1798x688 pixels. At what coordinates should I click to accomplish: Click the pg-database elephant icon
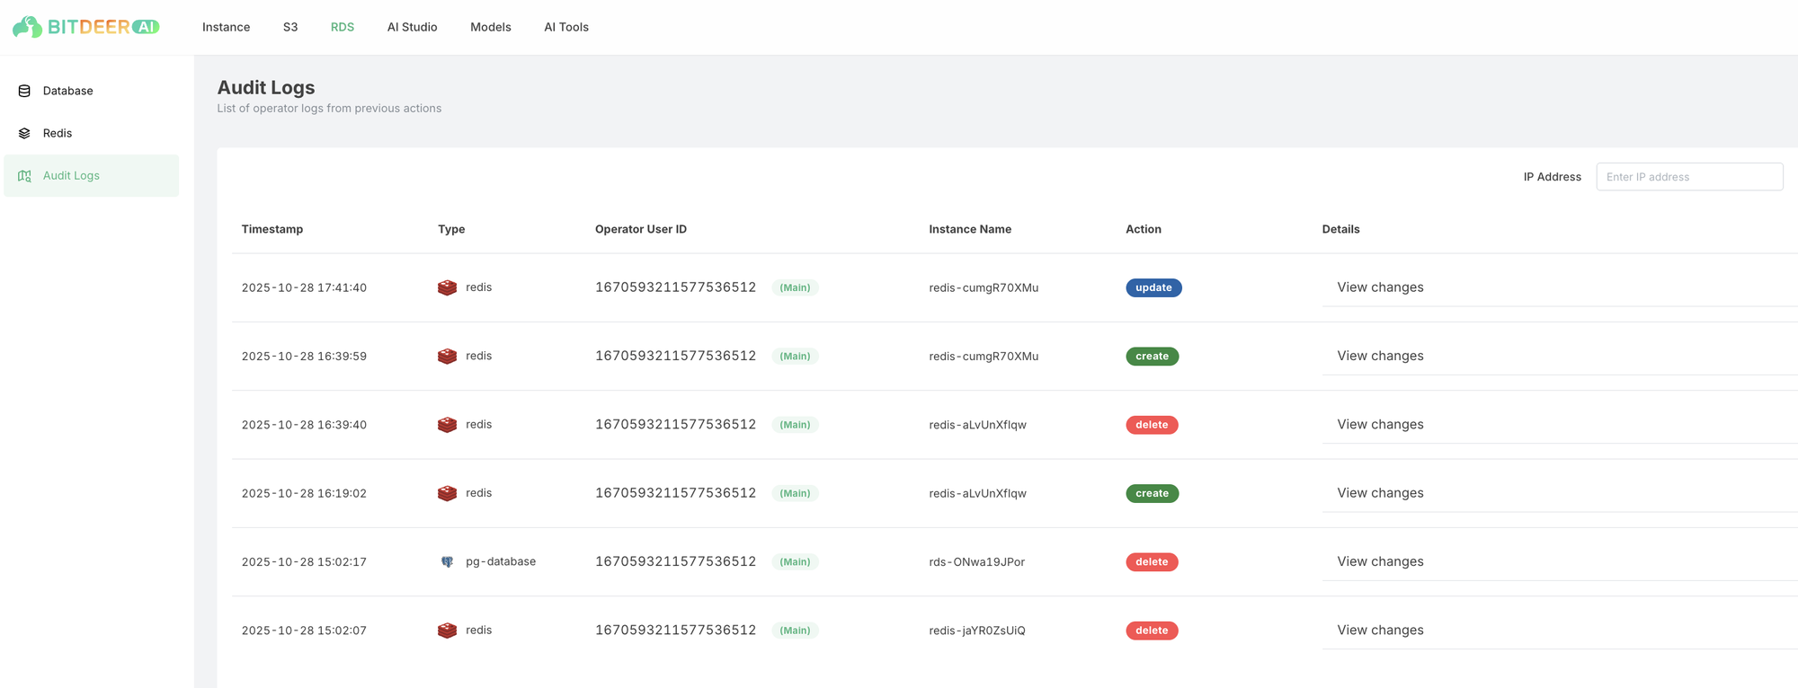click(x=447, y=562)
